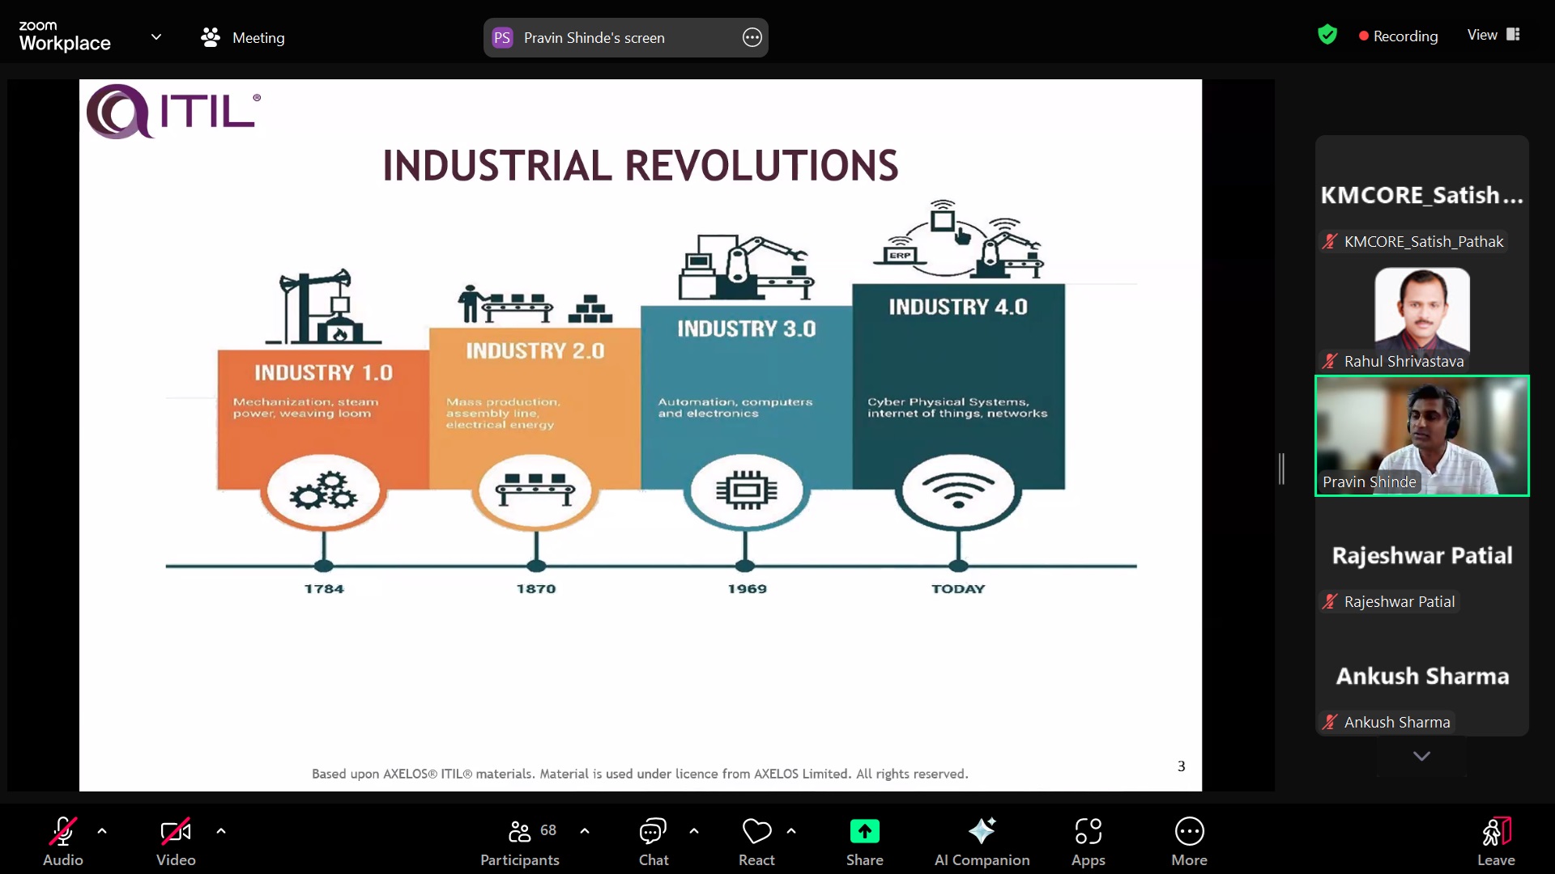Open AI Companion
1555x874 pixels.
click(982, 832)
